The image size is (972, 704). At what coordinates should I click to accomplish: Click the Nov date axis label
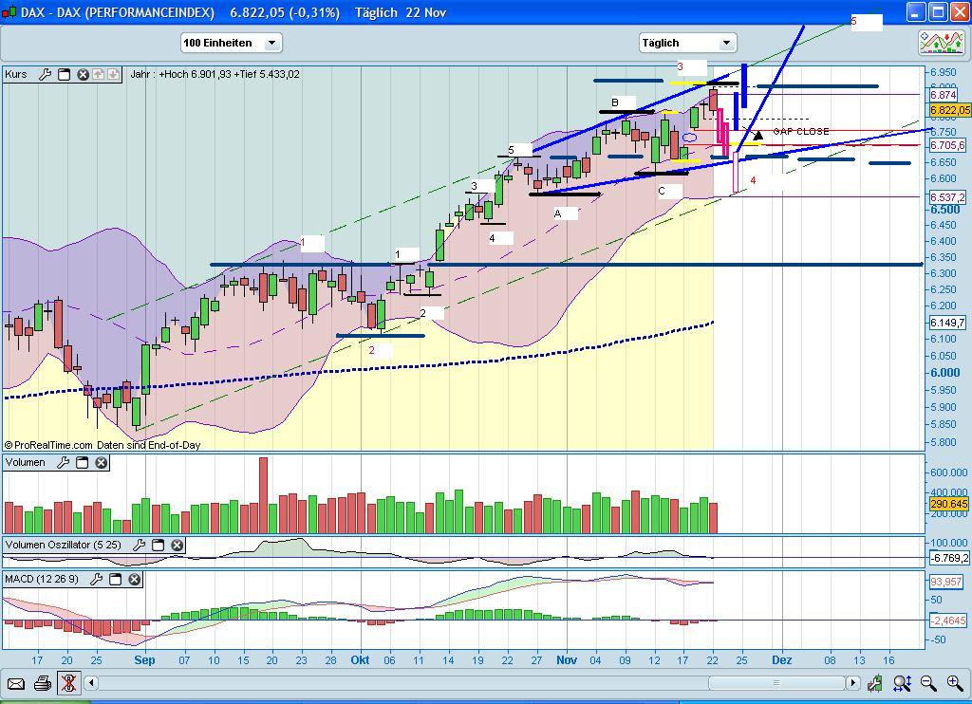pyautogui.click(x=567, y=660)
